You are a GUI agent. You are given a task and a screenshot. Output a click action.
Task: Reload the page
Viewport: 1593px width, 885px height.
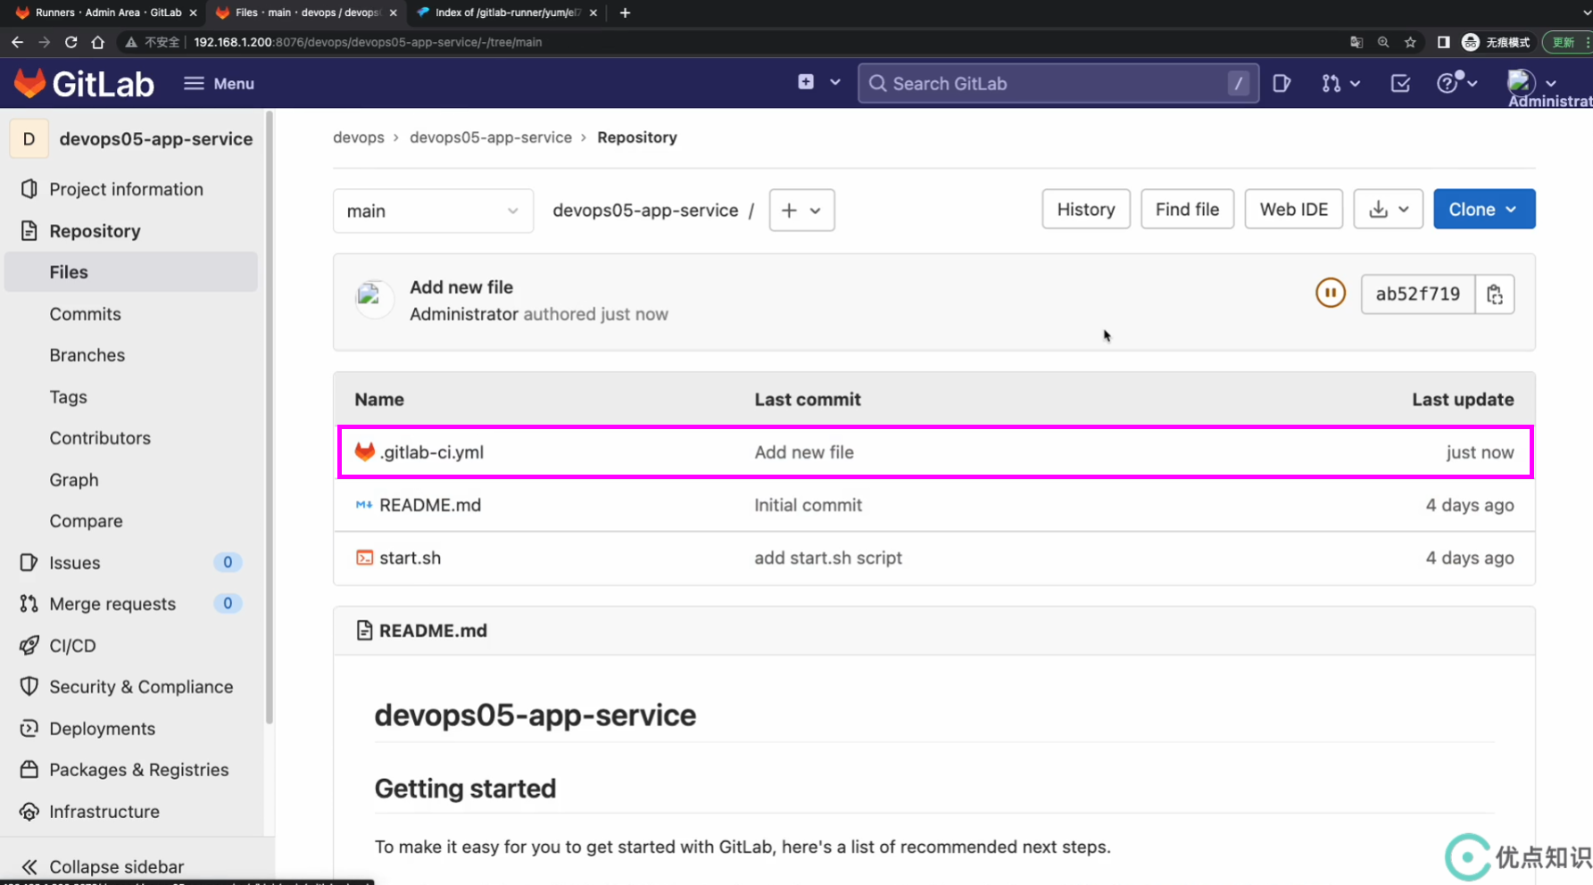71,42
